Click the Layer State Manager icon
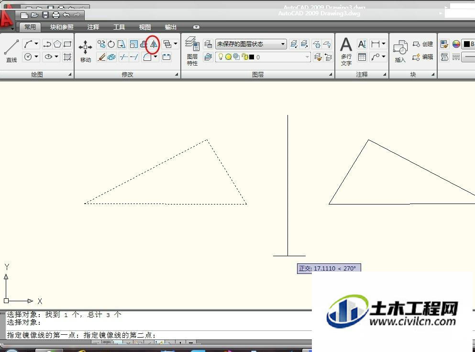This screenshot has width=475, height=352. pyautogui.click(x=208, y=44)
